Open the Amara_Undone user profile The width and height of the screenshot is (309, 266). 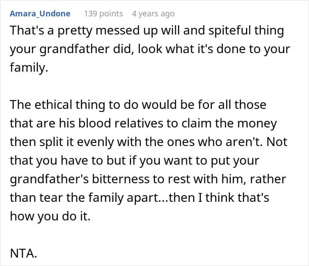(40, 14)
